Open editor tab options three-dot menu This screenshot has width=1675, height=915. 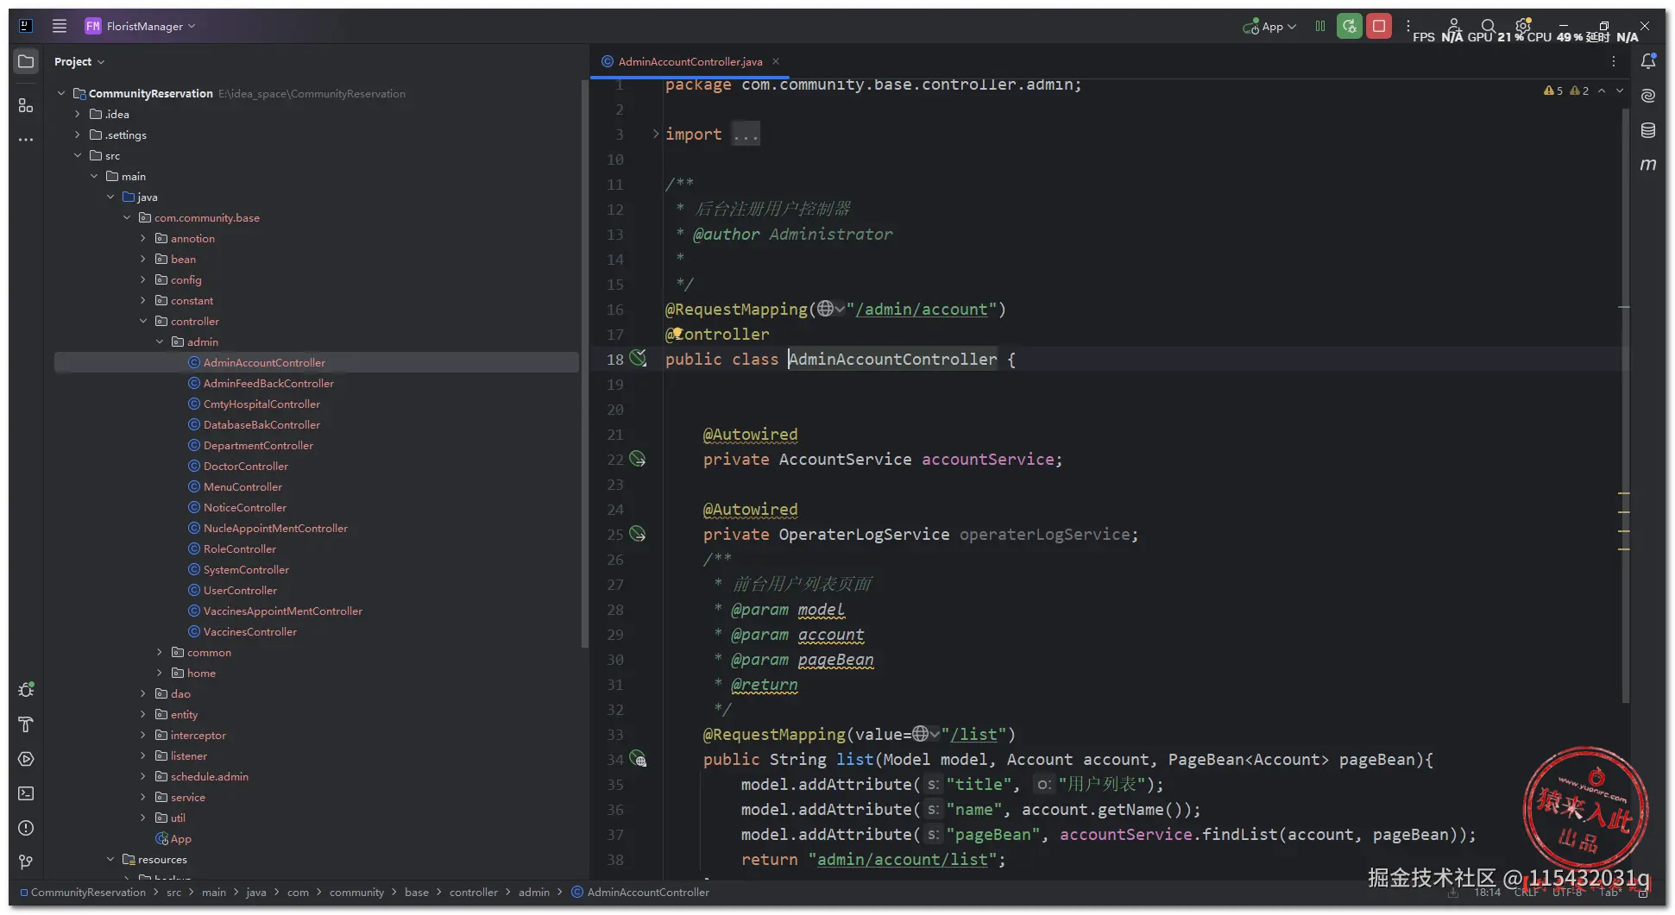click(x=1614, y=61)
